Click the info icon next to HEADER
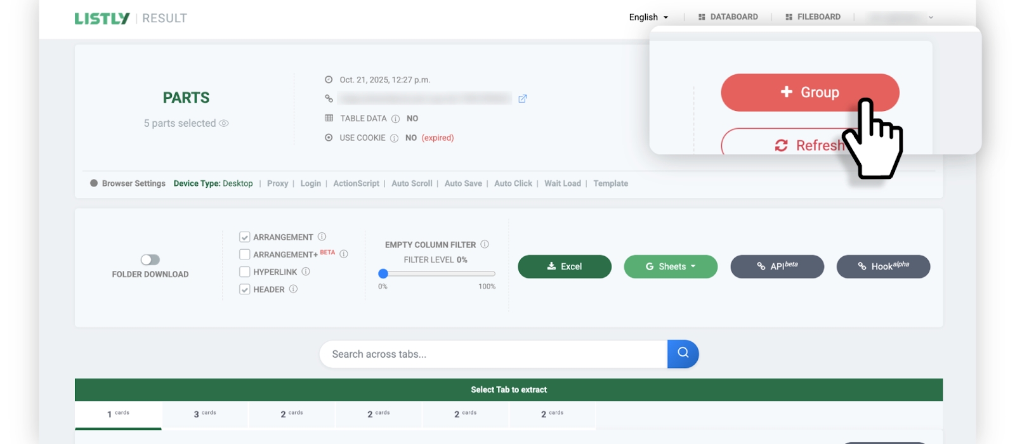The height and width of the screenshot is (444, 1015). [x=293, y=289]
